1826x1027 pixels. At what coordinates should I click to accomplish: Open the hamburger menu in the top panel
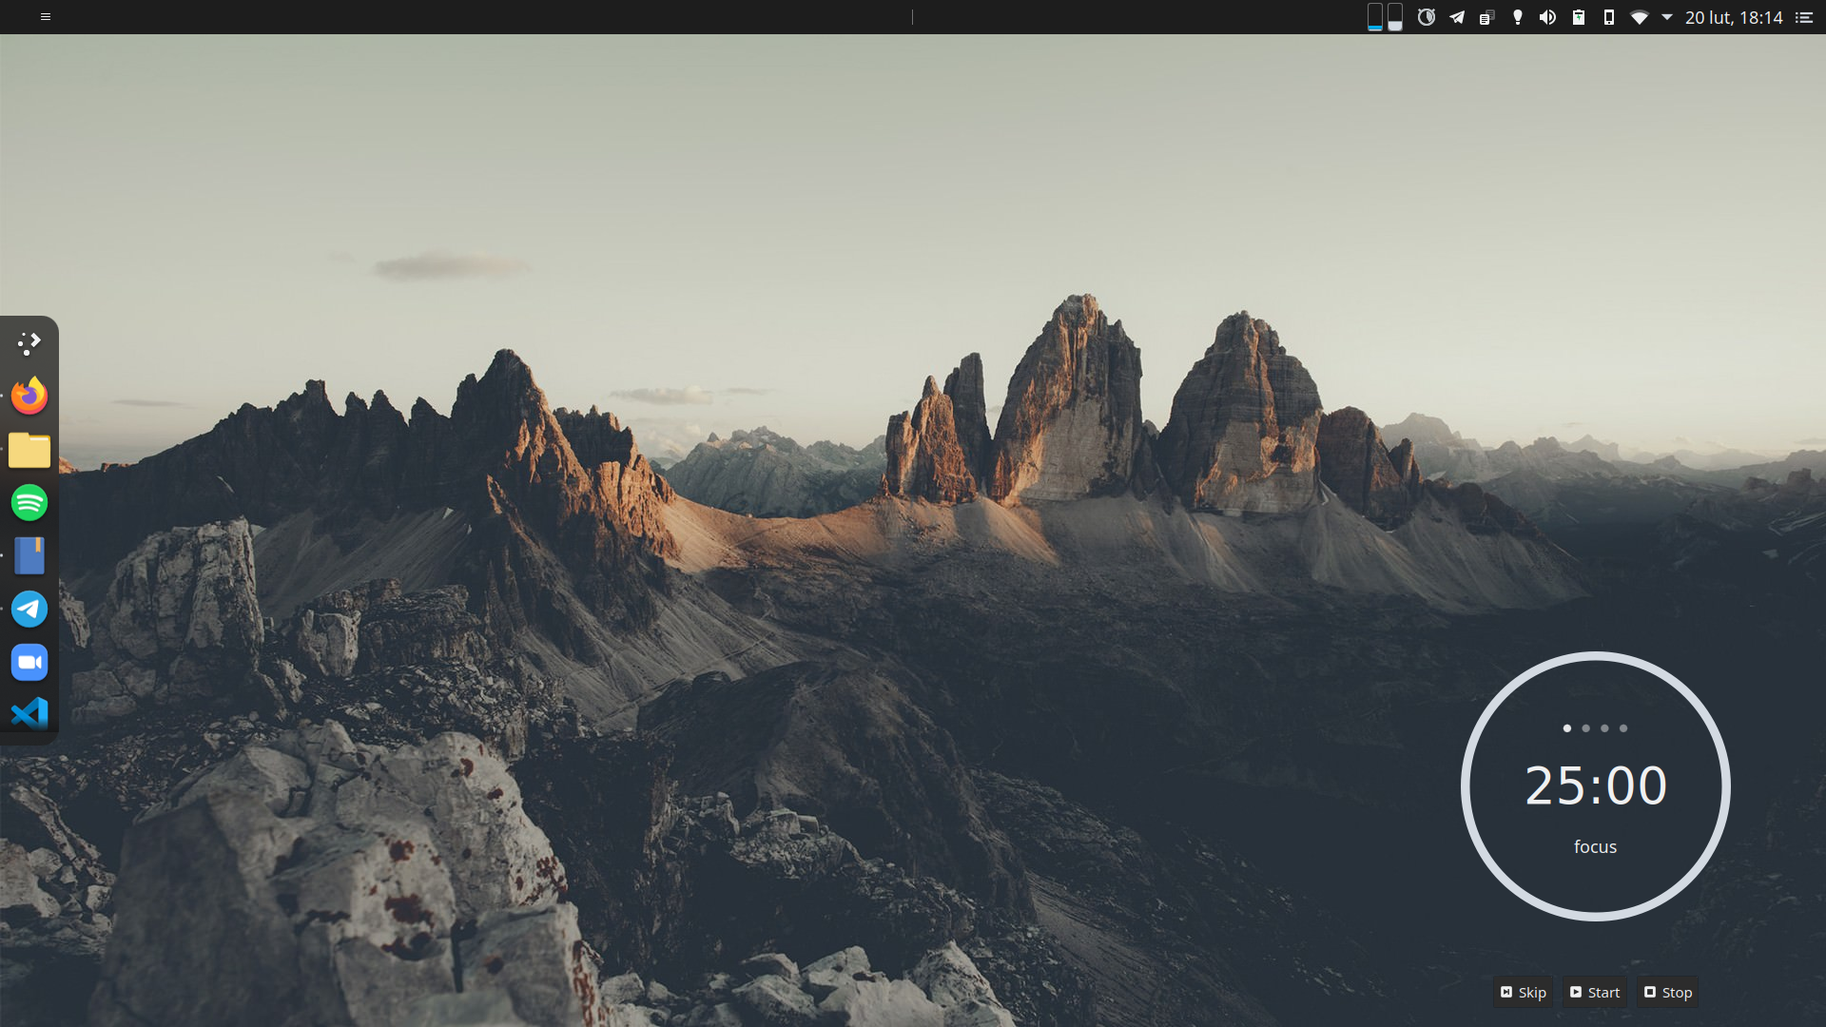coord(45,17)
